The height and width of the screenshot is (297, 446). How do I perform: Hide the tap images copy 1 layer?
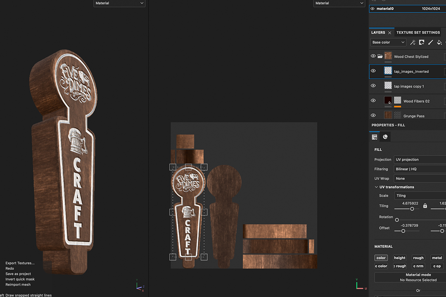click(x=373, y=85)
